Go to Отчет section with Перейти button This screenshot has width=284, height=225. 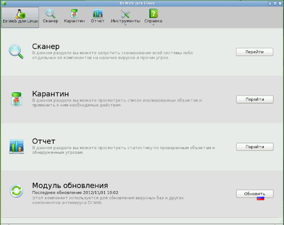click(255, 147)
